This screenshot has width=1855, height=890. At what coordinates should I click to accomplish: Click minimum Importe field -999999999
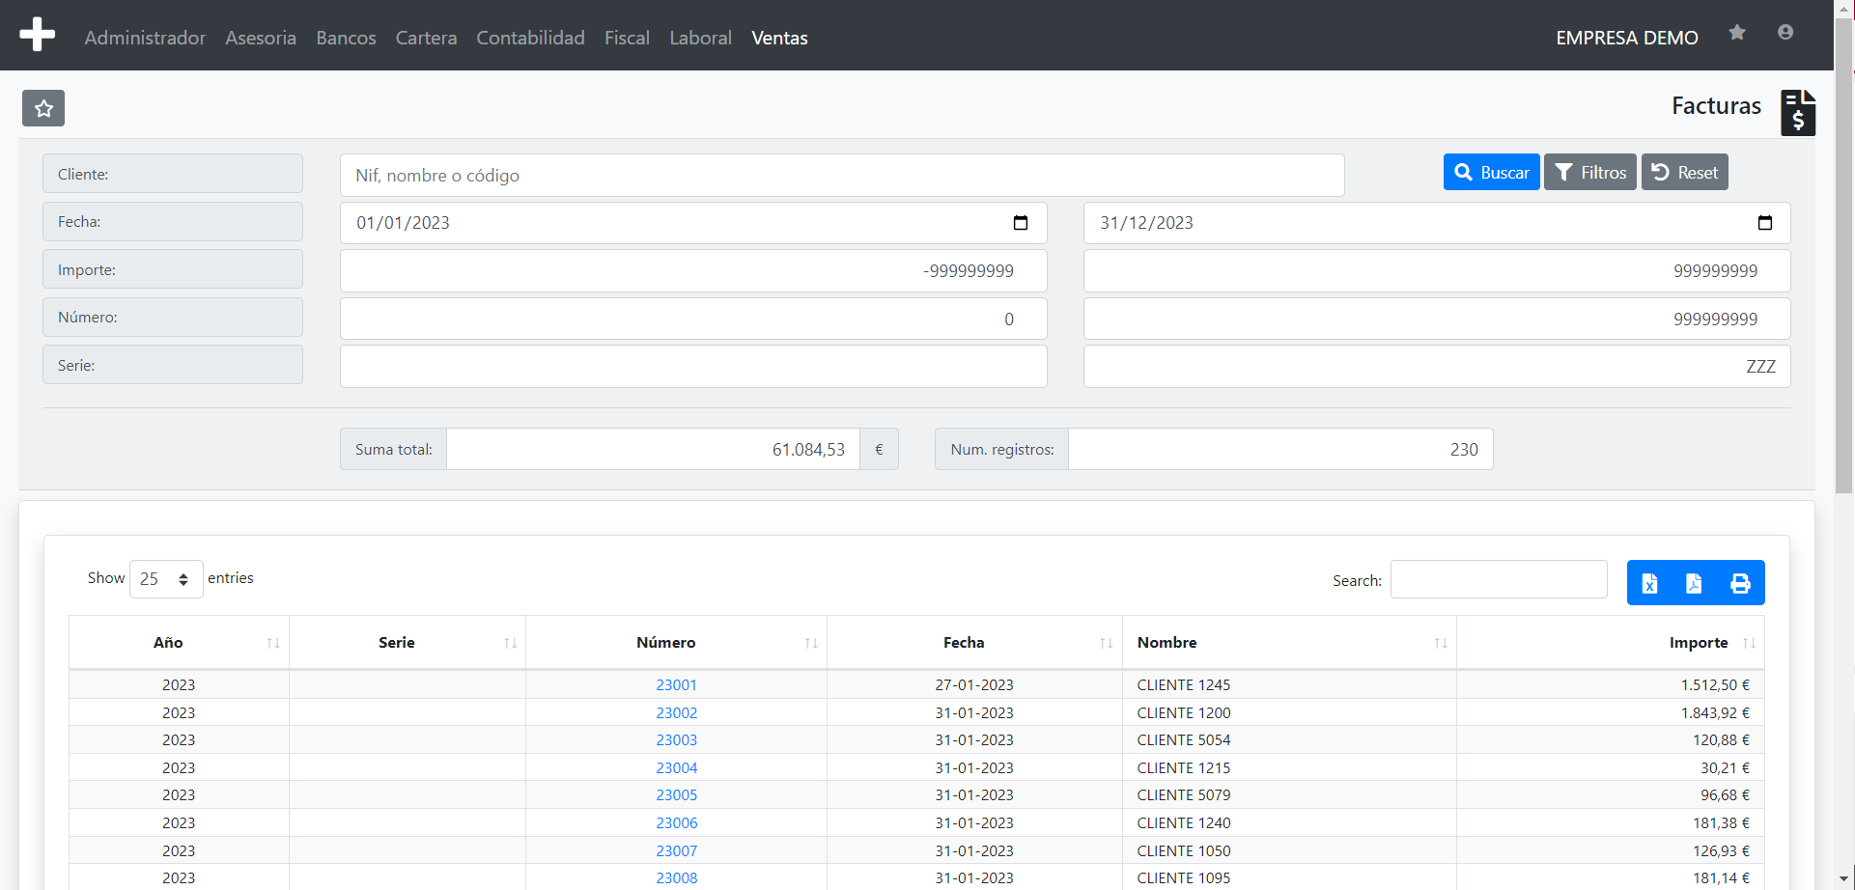pyautogui.click(x=693, y=271)
